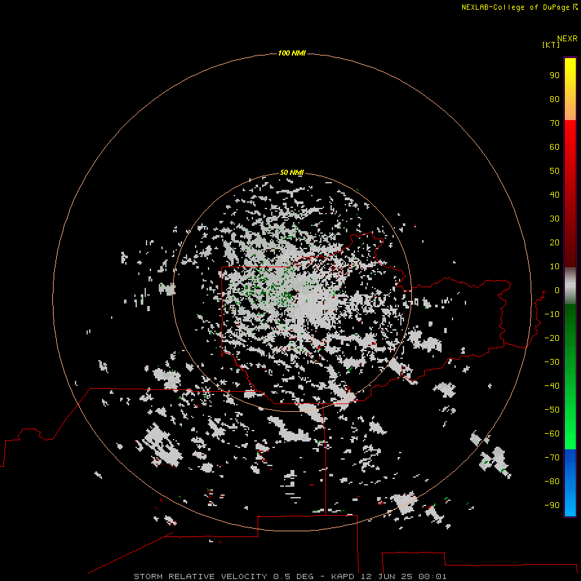
Task: Select the -40 knot scale label
Action: coord(552,386)
